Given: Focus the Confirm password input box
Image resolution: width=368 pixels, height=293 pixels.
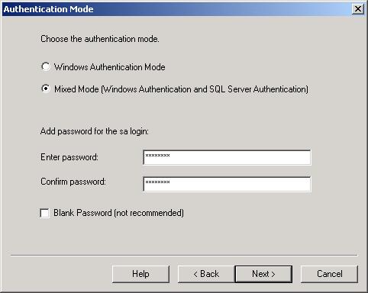Looking at the screenshot, I should [x=227, y=184].
